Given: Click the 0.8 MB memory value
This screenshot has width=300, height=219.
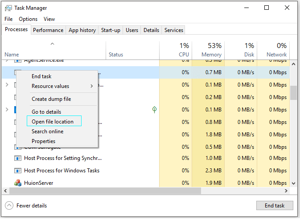Looking at the screenshot, I should click(214, 122).
